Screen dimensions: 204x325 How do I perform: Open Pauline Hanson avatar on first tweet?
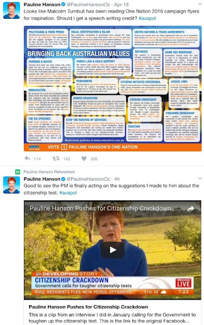[12, 10]
